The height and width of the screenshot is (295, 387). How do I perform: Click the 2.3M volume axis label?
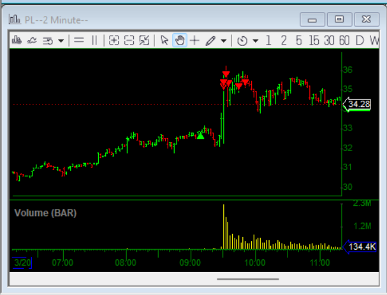pos(362,203)
